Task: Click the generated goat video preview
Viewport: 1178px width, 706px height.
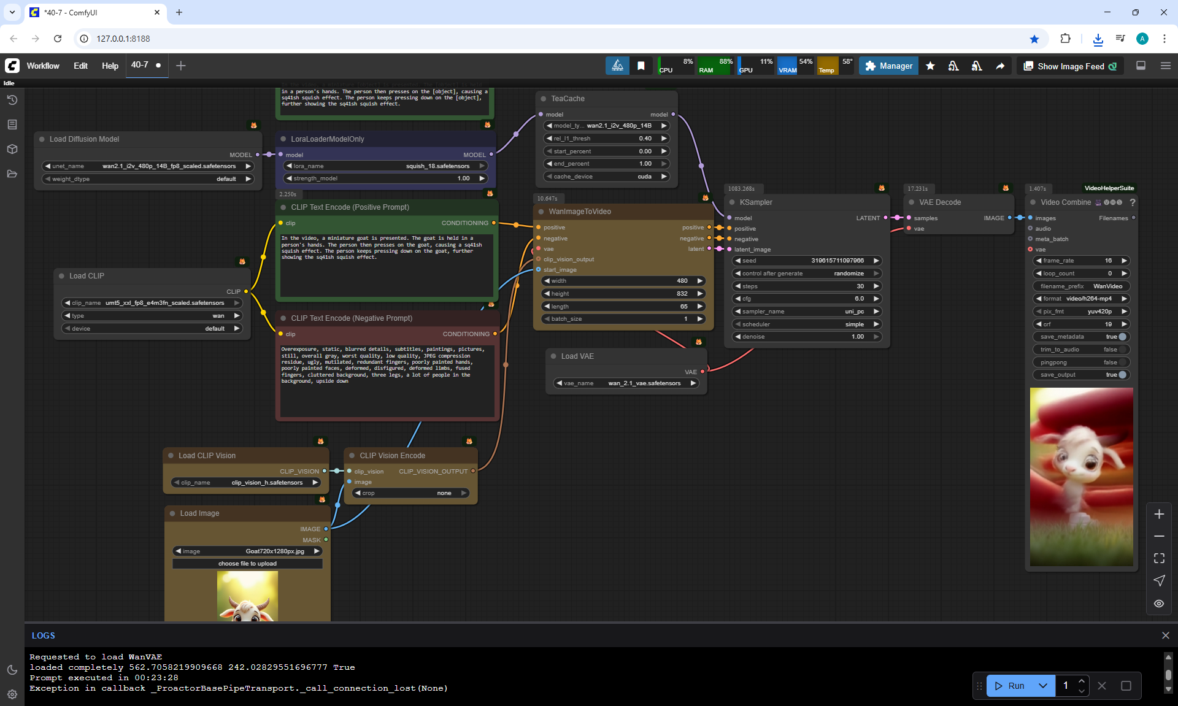Action: (x=1081, y=477)
